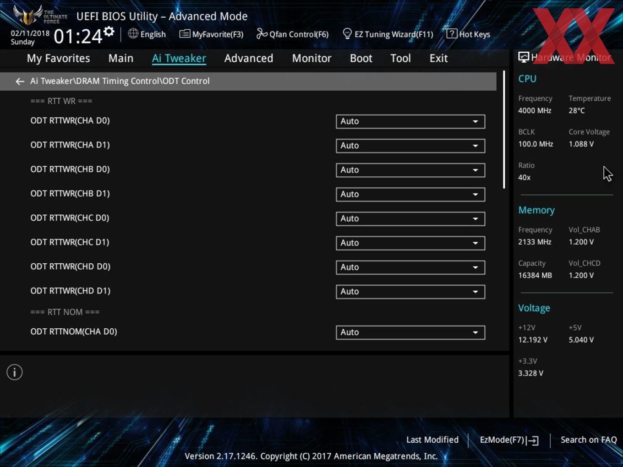This screenshot has width=623, height=467.
Task: Click the Hot Keys question mark icon
Action: tap(452, 33)
